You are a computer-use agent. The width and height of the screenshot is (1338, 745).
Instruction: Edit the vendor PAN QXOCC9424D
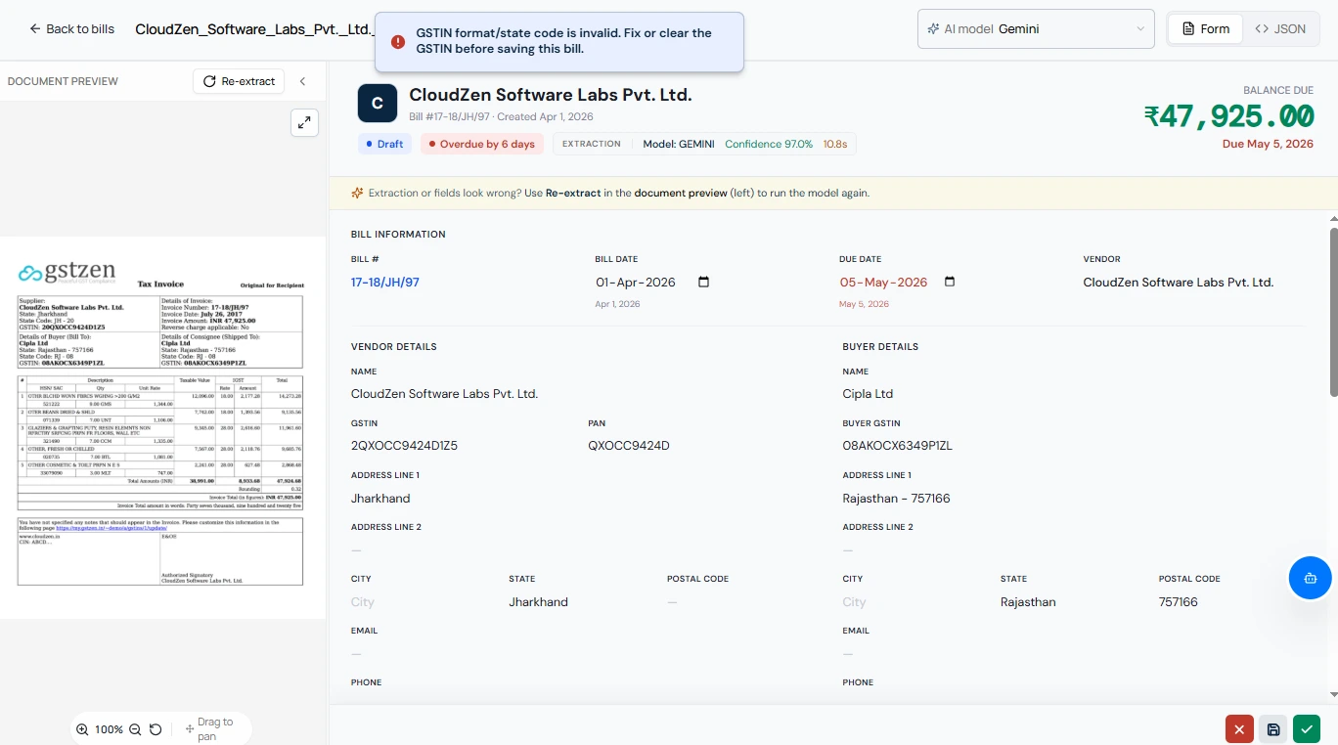tap(629, 446)
